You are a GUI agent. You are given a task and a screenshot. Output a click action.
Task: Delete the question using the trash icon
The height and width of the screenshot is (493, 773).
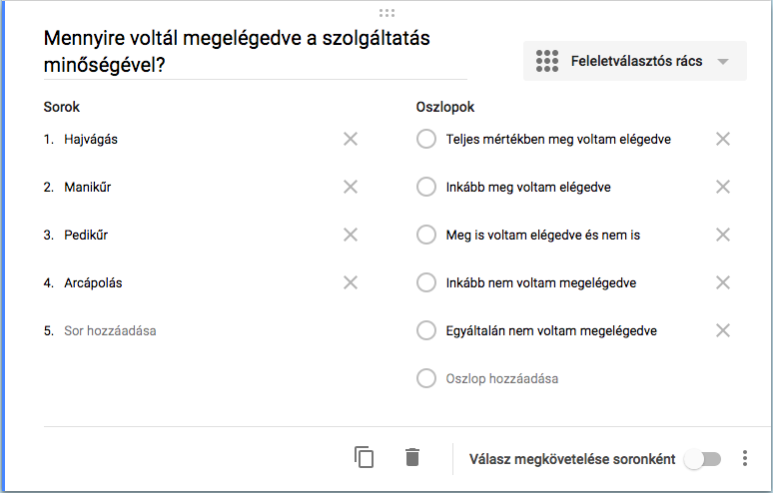click(412, 457)
